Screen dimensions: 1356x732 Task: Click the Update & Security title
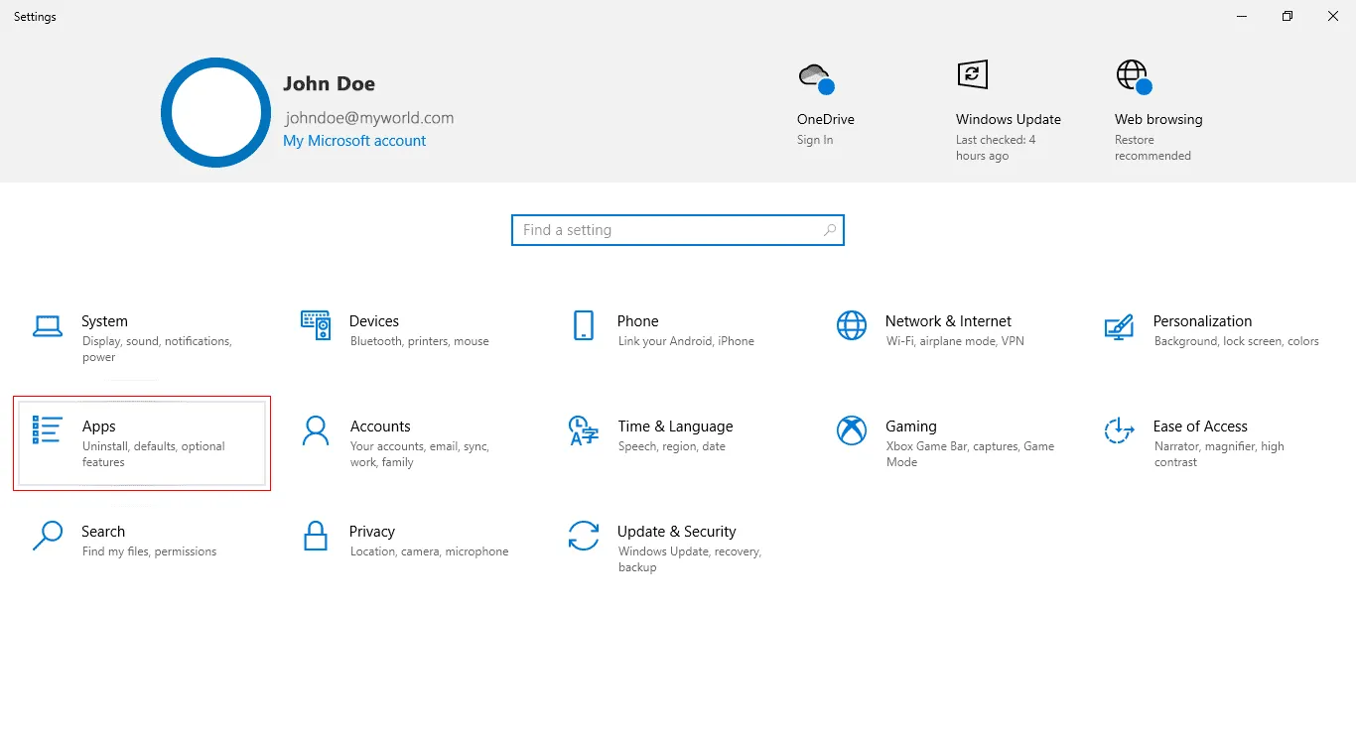(x=677, y=532)
